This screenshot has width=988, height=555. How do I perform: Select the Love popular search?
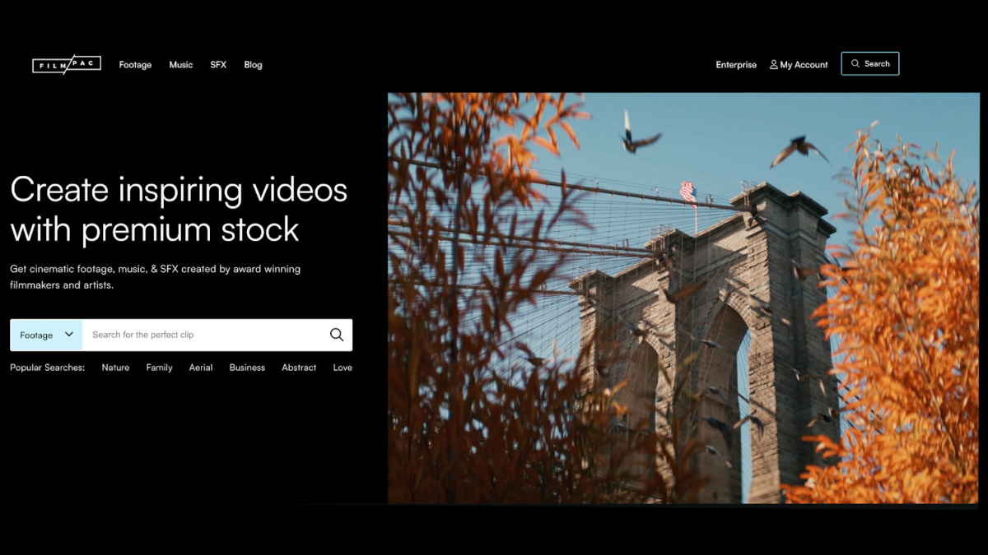pyautogui.click(x=343, y=368)
